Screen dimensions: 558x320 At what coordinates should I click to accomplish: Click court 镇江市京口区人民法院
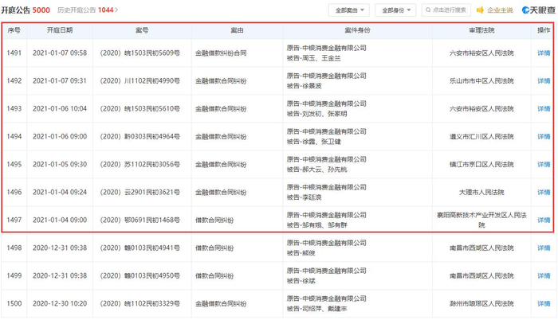coord(481,164)
